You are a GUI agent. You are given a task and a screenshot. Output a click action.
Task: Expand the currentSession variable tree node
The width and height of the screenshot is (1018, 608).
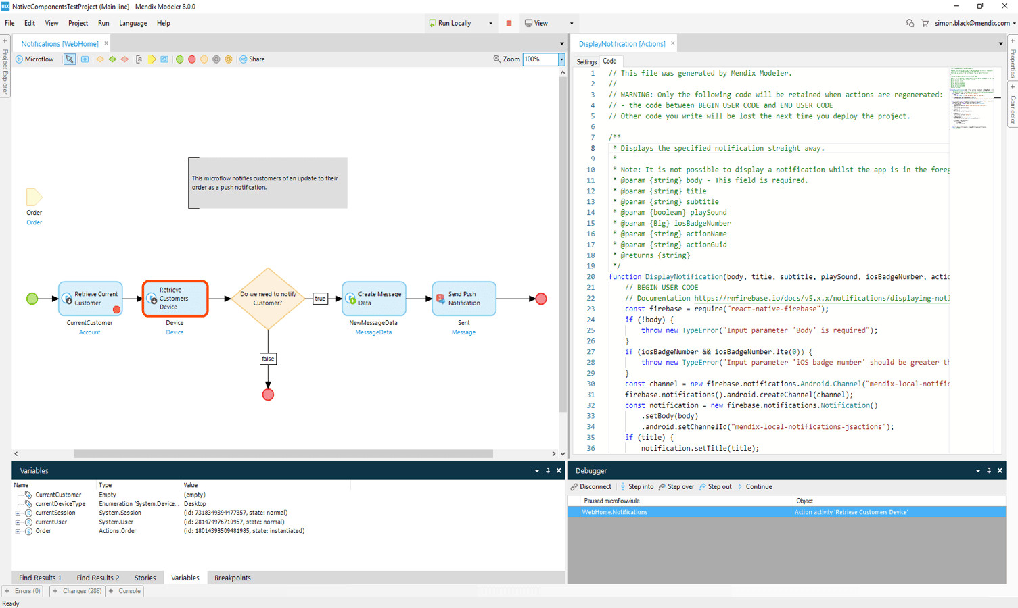pyautogui.click(x=18, y=513)
